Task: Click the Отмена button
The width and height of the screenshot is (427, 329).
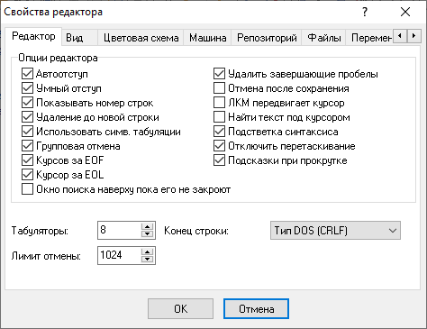Action: pyautogui.click(x=256, y=309)
